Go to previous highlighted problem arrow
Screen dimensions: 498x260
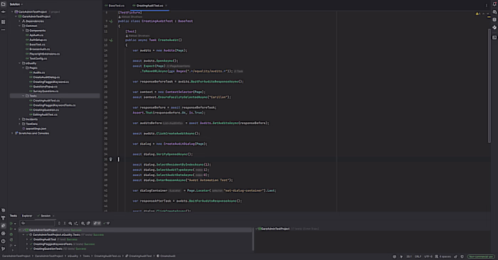point(483,13)
